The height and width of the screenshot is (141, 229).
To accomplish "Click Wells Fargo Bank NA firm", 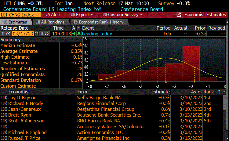I will (99, 98).
